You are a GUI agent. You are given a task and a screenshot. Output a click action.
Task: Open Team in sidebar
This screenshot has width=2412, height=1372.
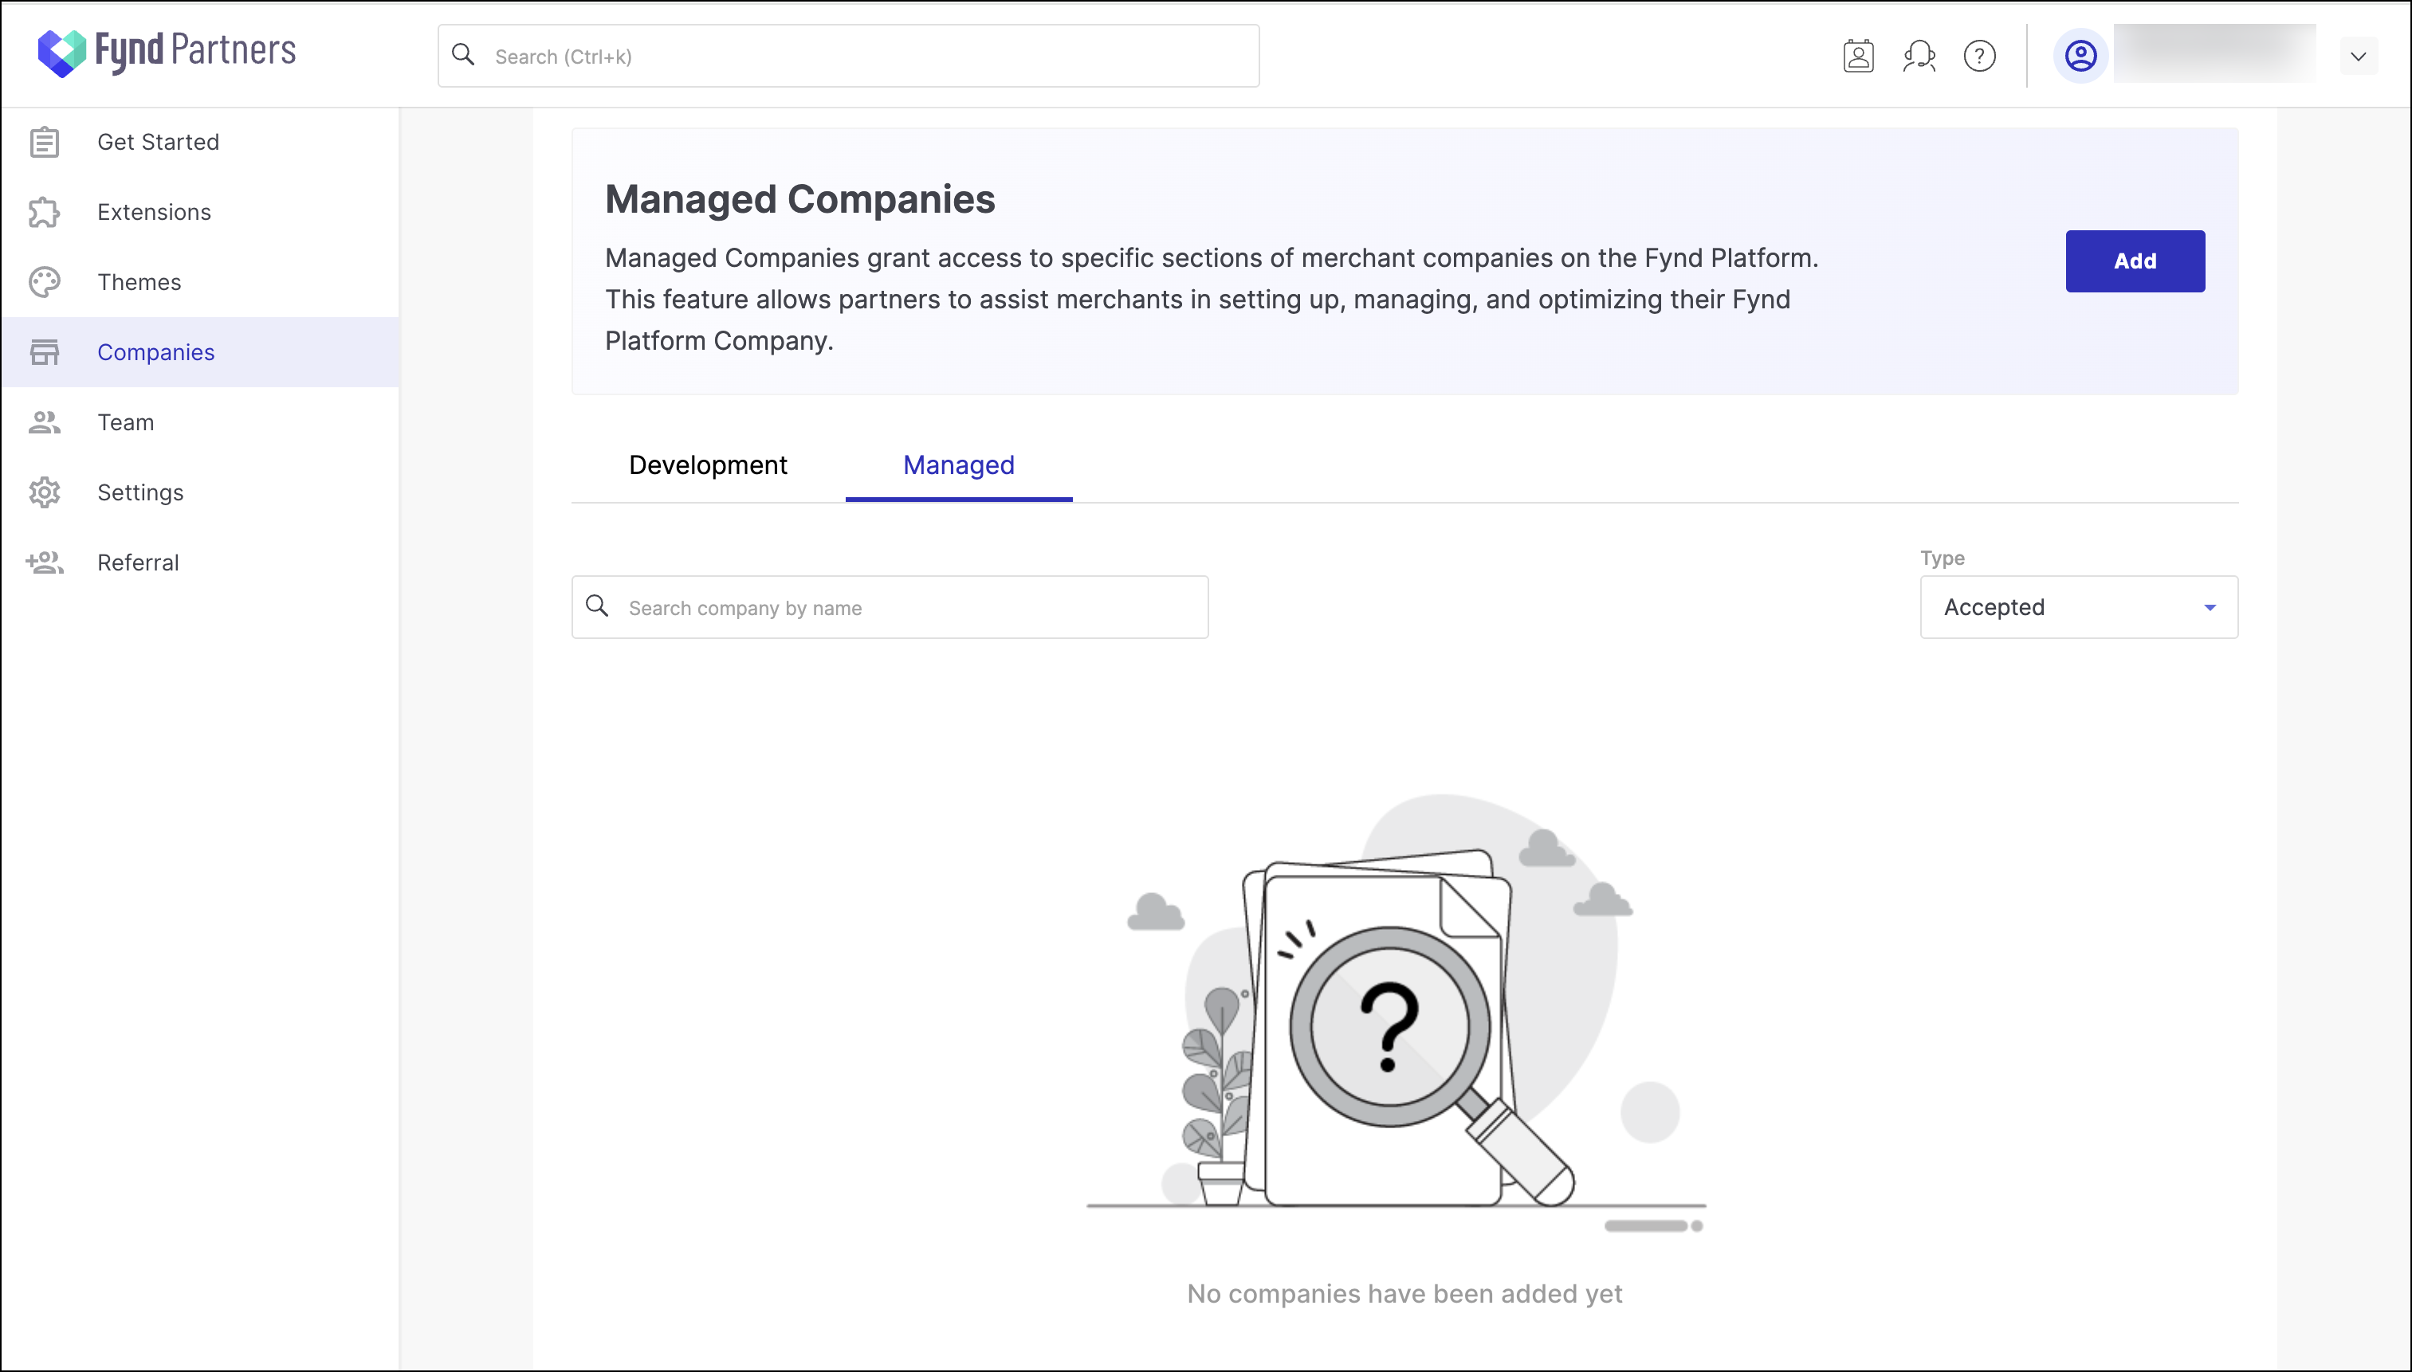[x=200, y=422]
